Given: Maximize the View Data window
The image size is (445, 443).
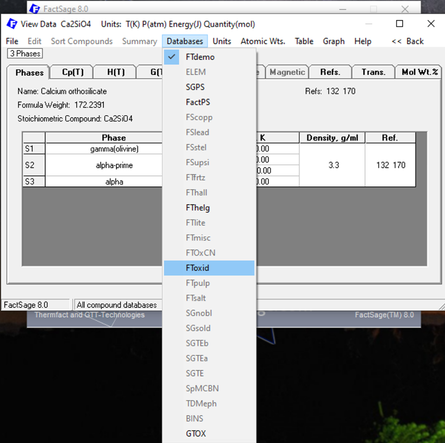Looking at the screenshot, I should (399, 23).
